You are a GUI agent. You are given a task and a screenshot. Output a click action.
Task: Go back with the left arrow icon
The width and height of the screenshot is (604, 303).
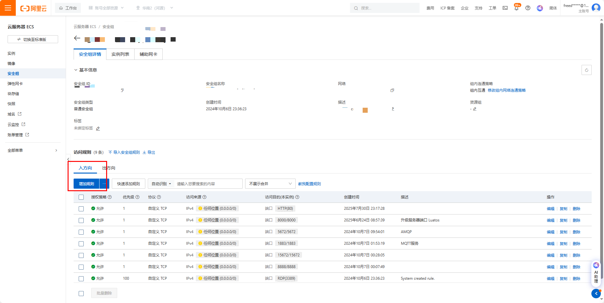(77, 38)
